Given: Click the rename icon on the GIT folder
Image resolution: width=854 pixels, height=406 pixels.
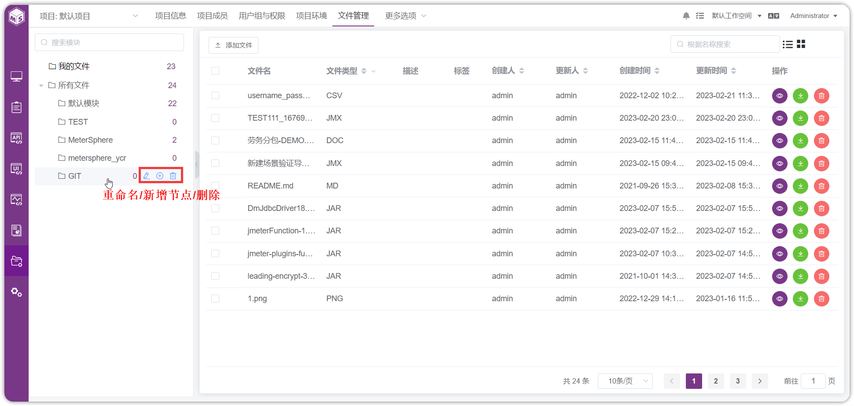Looking at the screenshot, I should click(147, 176).
